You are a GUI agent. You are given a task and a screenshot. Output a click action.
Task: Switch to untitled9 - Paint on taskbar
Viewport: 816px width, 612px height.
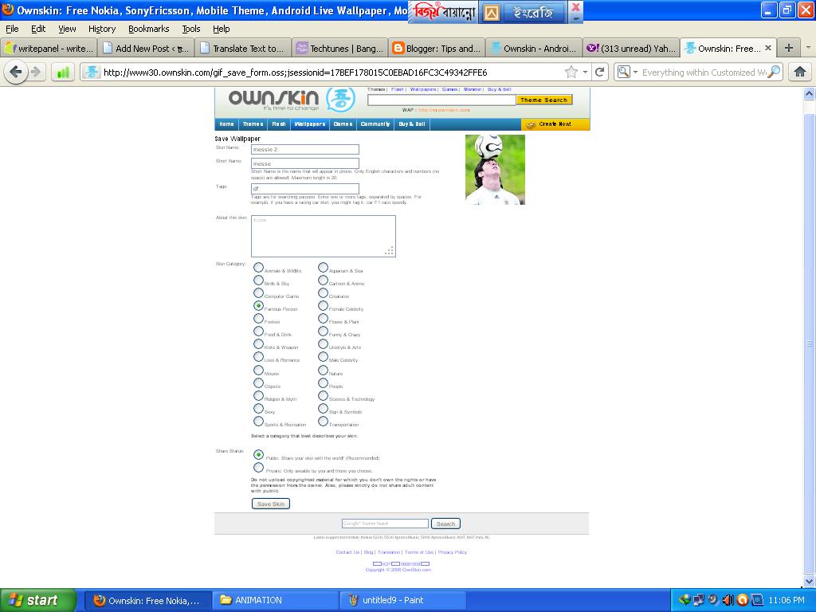[x=403, y=600]
